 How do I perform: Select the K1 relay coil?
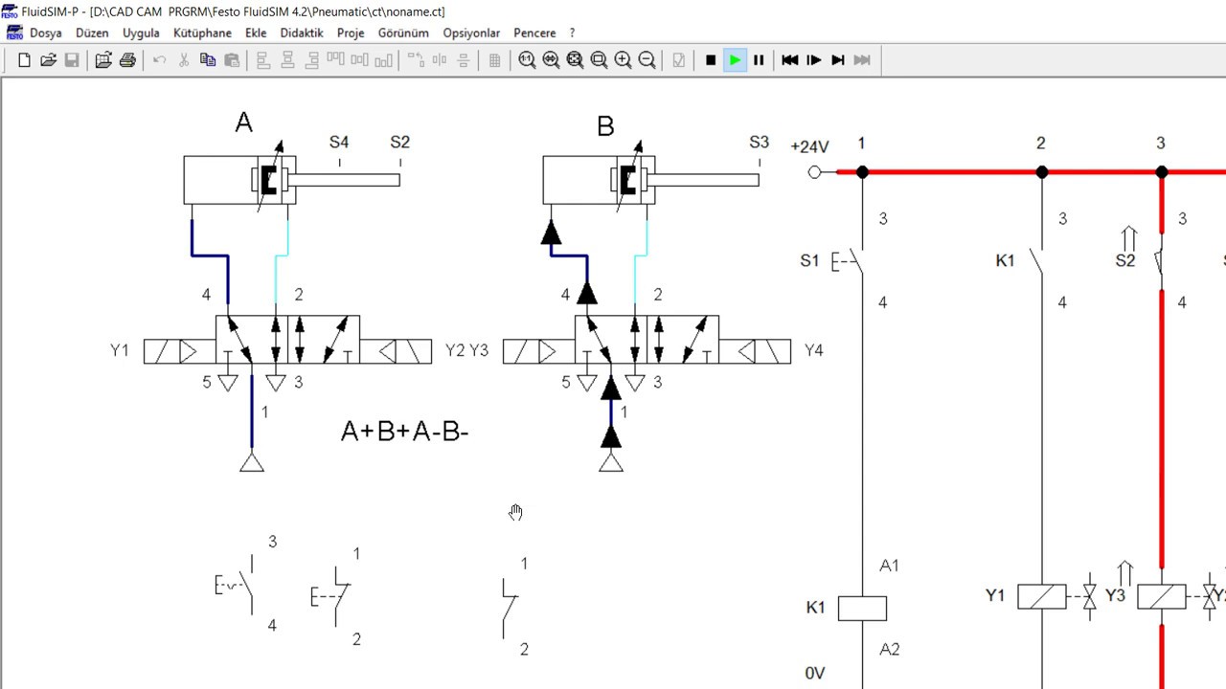(x=862, y=608)
